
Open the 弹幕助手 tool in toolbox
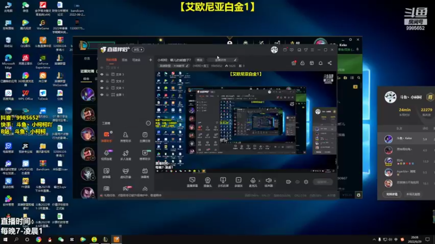pyautogui.click(x=107, y=137)
